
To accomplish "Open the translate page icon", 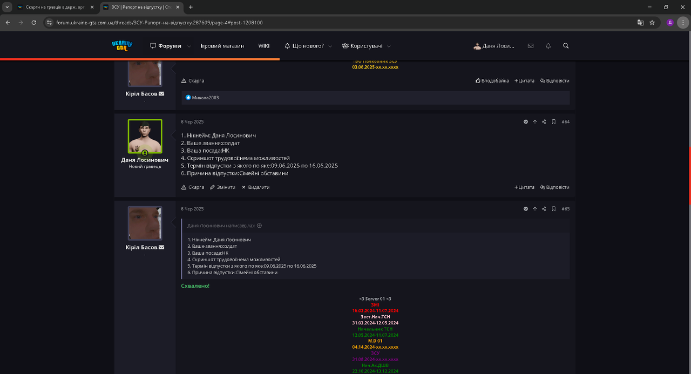I will click(x=640, y=23).
